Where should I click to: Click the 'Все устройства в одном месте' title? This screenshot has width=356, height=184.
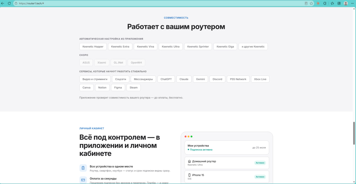coord(111,166)
